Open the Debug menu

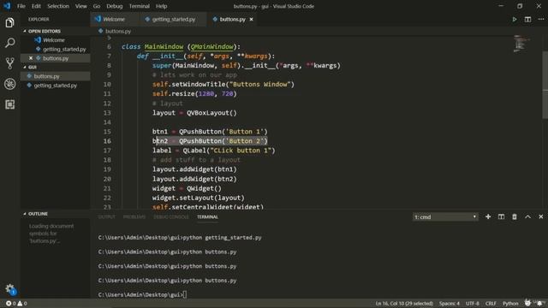[114, 6]
